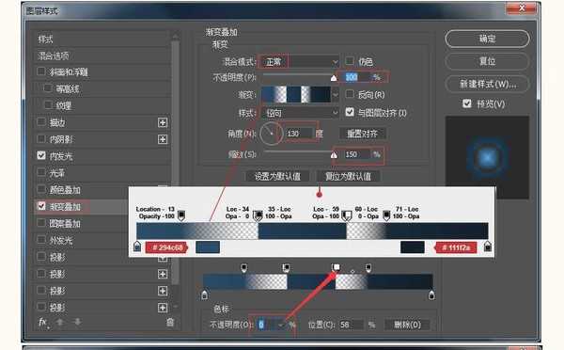564x350 pixels.
Task: Enable the 光泽 checkbox
Action: pos(41,172)
